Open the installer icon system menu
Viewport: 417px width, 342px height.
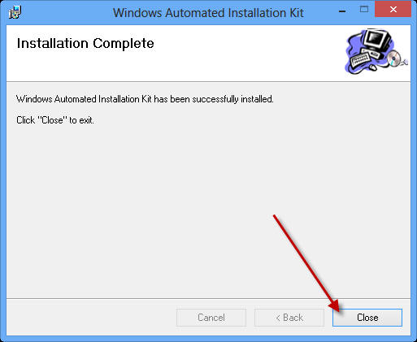(x=15, y=12)
